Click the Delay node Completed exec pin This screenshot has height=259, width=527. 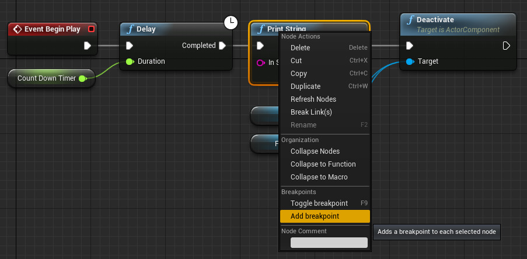[222, 46]
